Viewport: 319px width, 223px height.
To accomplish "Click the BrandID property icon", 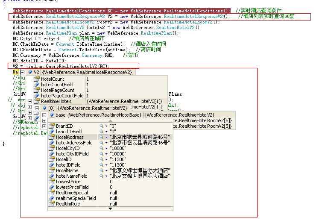I will (x=52, y=126).
